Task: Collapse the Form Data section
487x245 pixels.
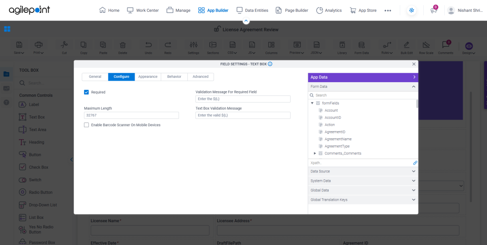Action: [x=413, y=87]
